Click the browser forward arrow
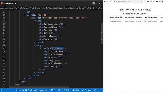Image resolution: width=163 pixels, height=92 pixels. pyautogui.click(x=108, y=1)
